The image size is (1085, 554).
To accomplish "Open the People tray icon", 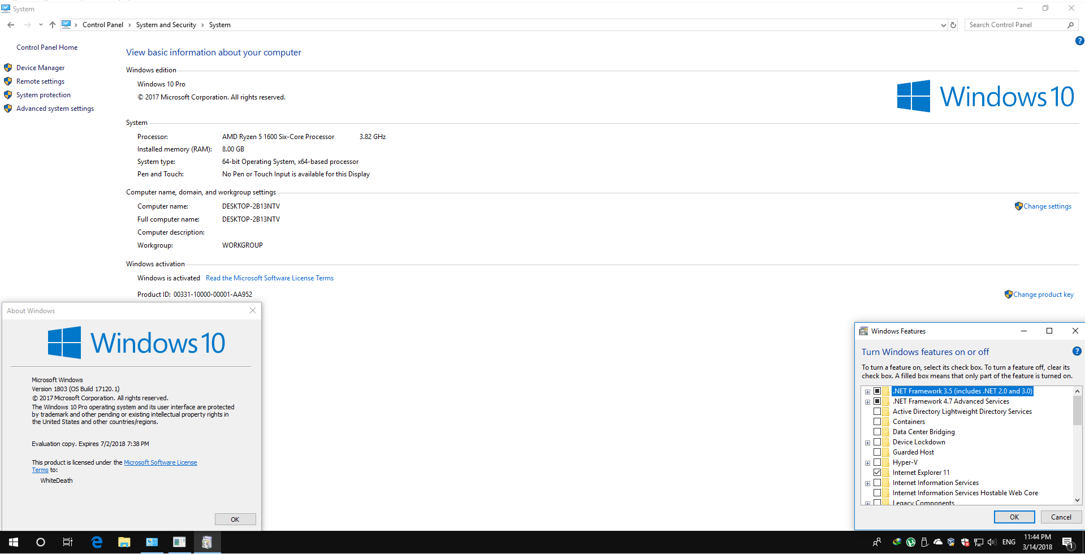I will tap(877, 542).
